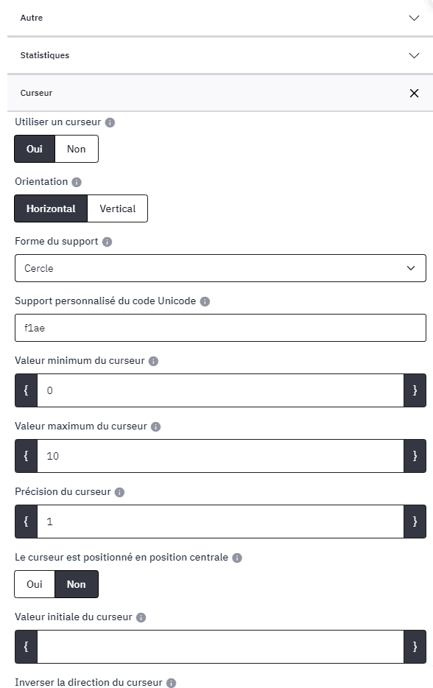Click the Unicode code field containing f1ae
This screenshot has width=433, height=688.
click(x=220, y=328)
